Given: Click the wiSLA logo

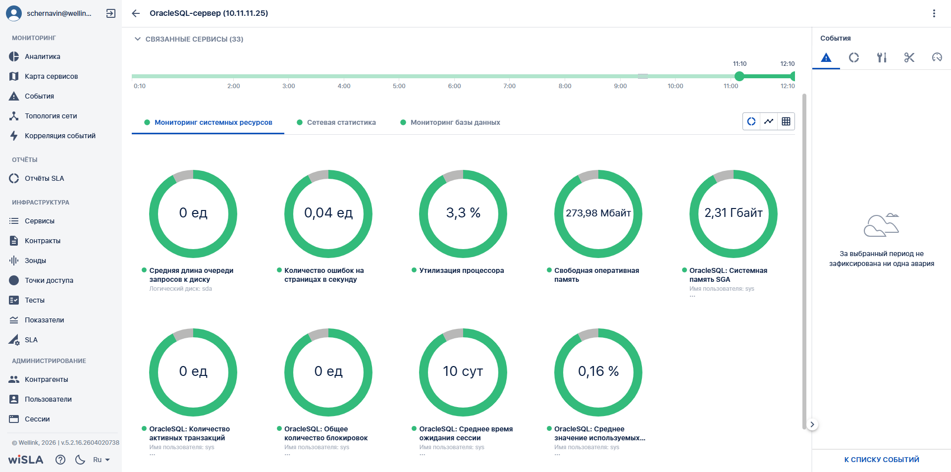Looking at the screenshot, I should tap(26, 460).
